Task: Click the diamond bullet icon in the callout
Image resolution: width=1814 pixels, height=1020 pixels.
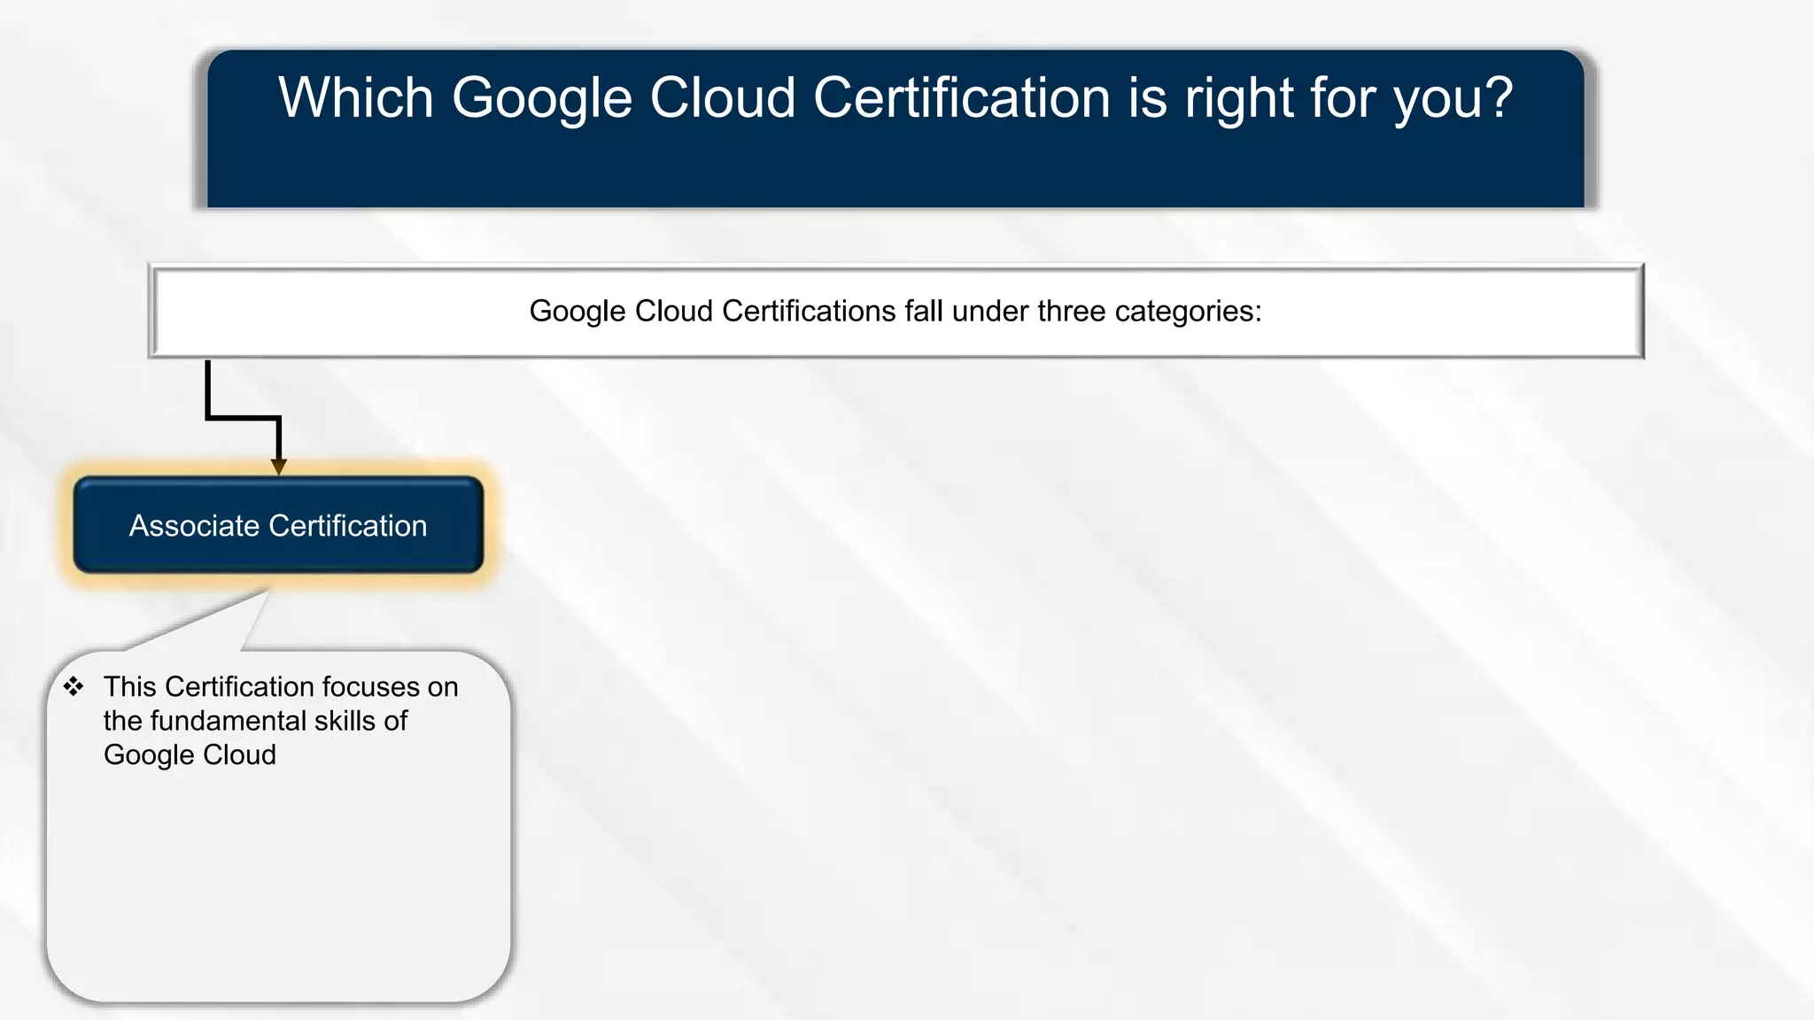Action: (x=74, y=686)
